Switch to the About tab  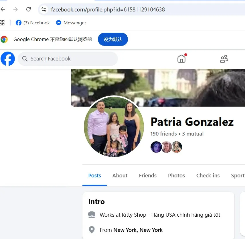[120, 175]
